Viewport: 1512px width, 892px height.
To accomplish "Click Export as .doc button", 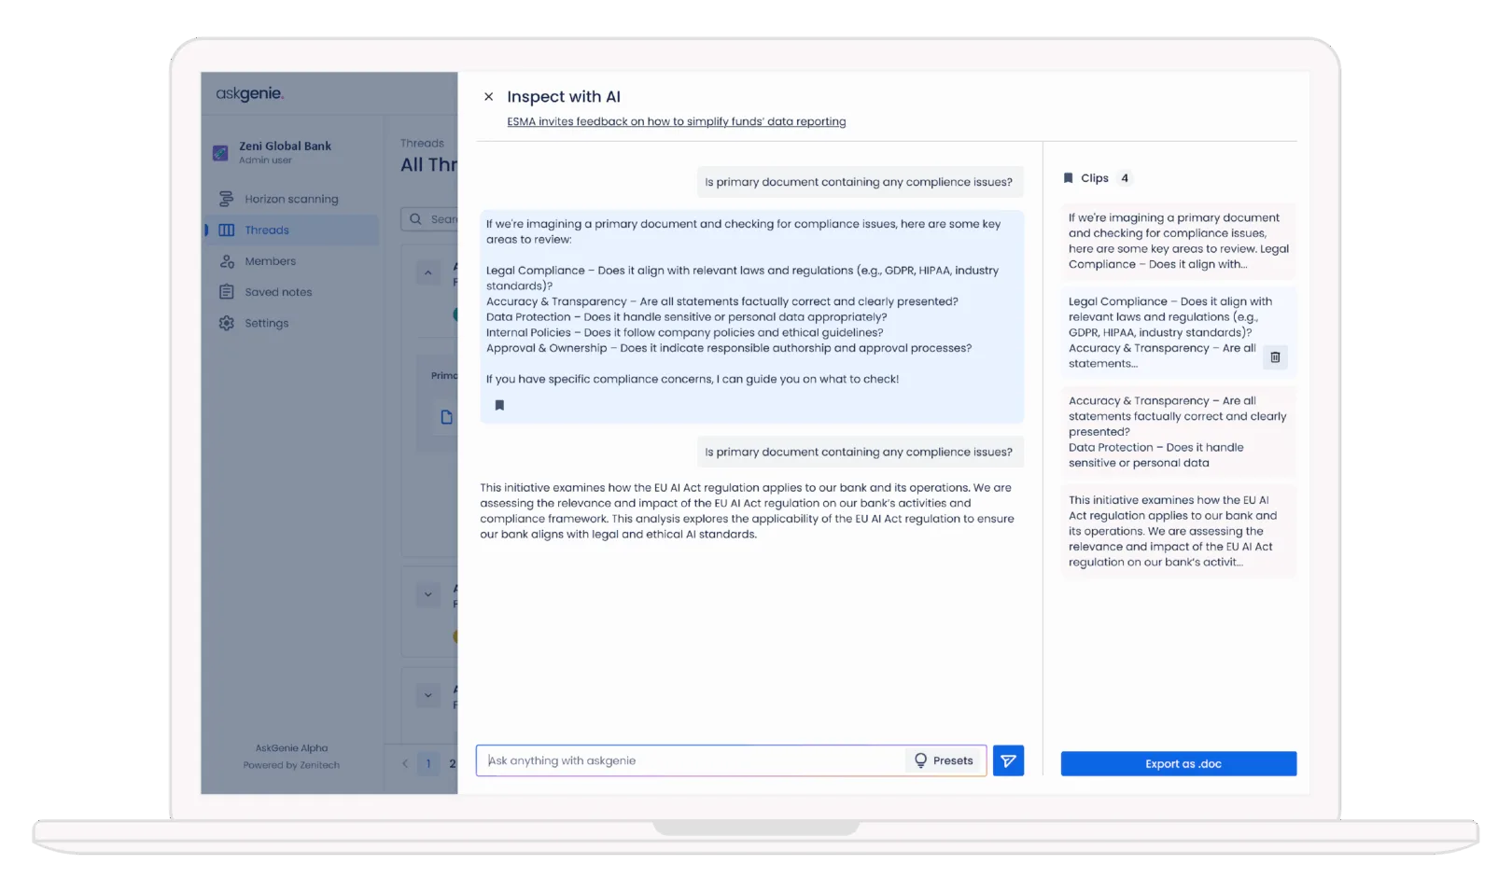I will 1178,763.
